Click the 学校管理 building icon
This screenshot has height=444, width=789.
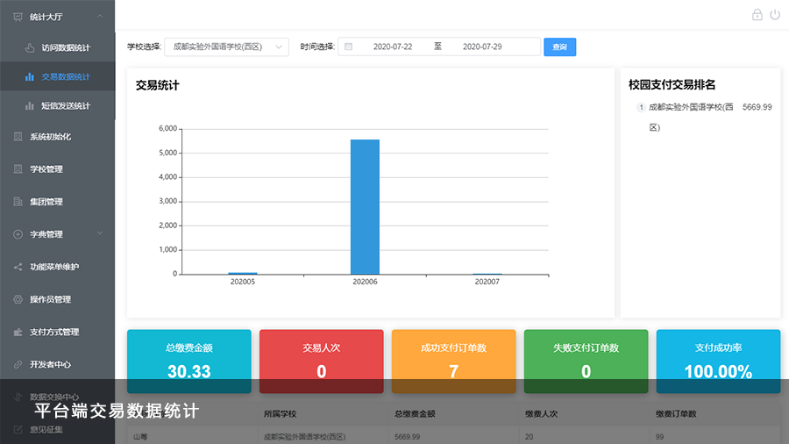[18, 169]
